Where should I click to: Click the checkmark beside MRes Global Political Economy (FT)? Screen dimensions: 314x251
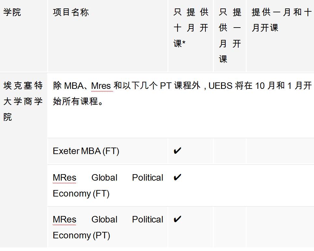click(x=177, y=177)
